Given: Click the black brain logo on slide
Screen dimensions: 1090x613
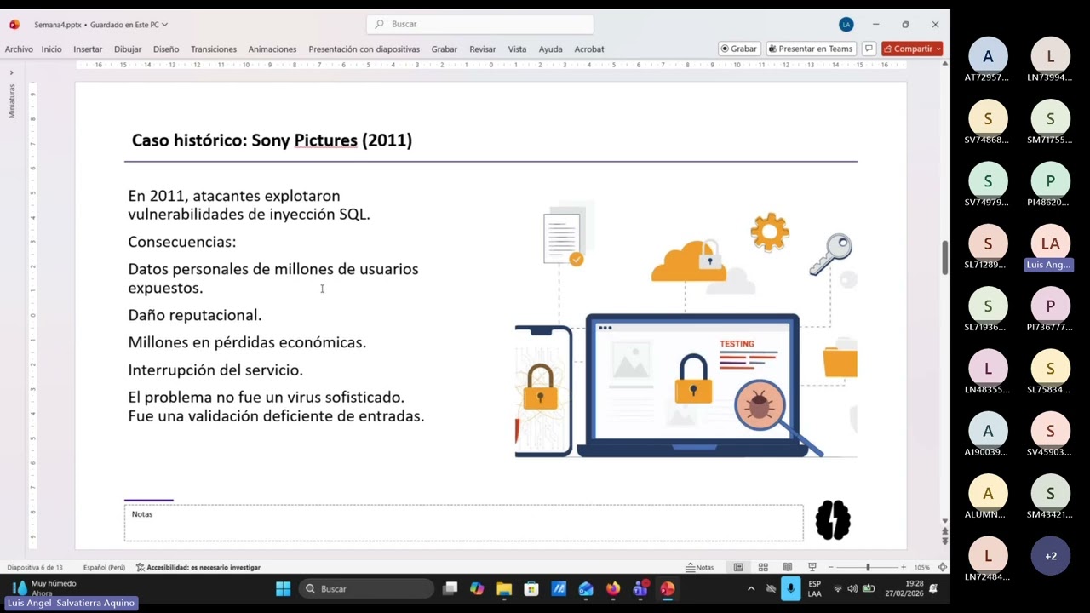Looking at the screenshot, I should tap(833, 520).
